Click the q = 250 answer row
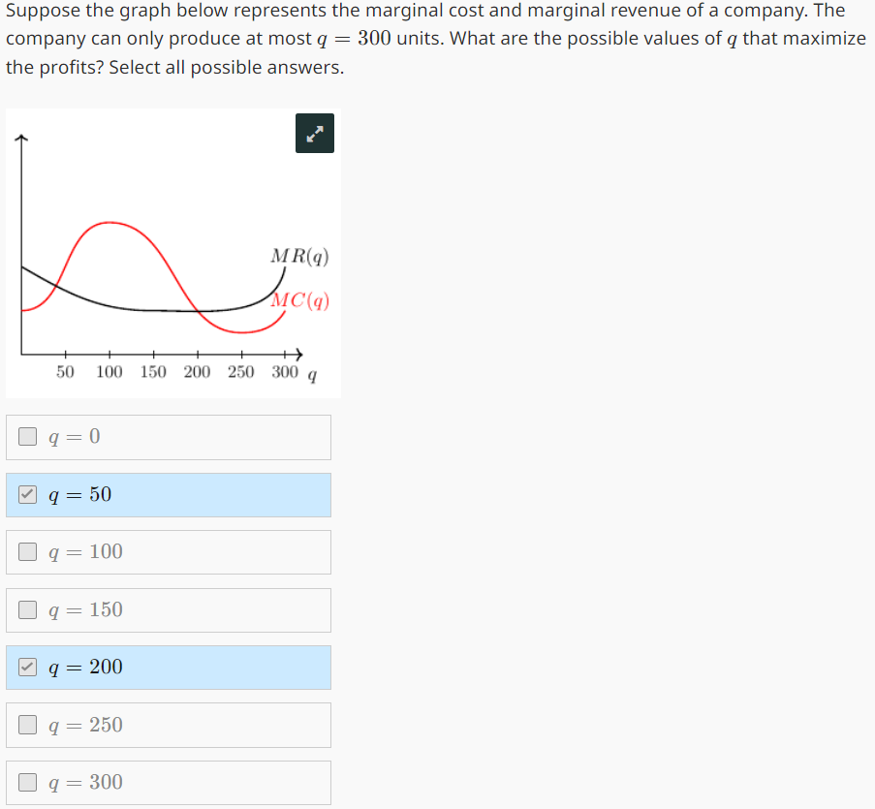875x809 pixels. (169, 725)
